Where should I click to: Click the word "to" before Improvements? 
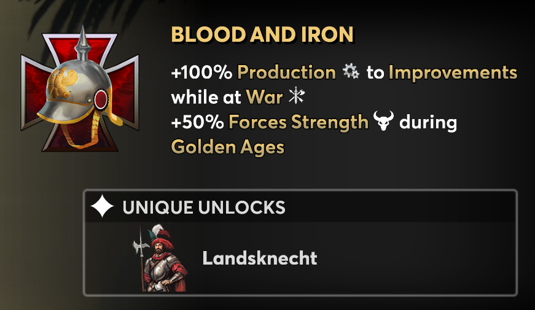375,72
